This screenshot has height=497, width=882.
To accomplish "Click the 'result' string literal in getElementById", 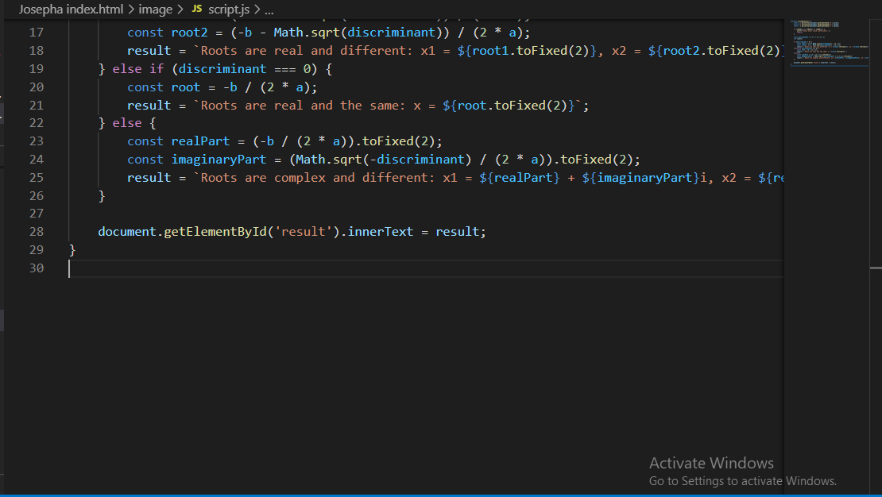I will coord(304,232).
